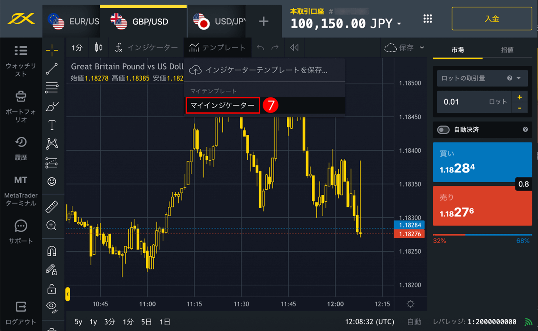Open the 1分 timeframe selector

[77, 48]
